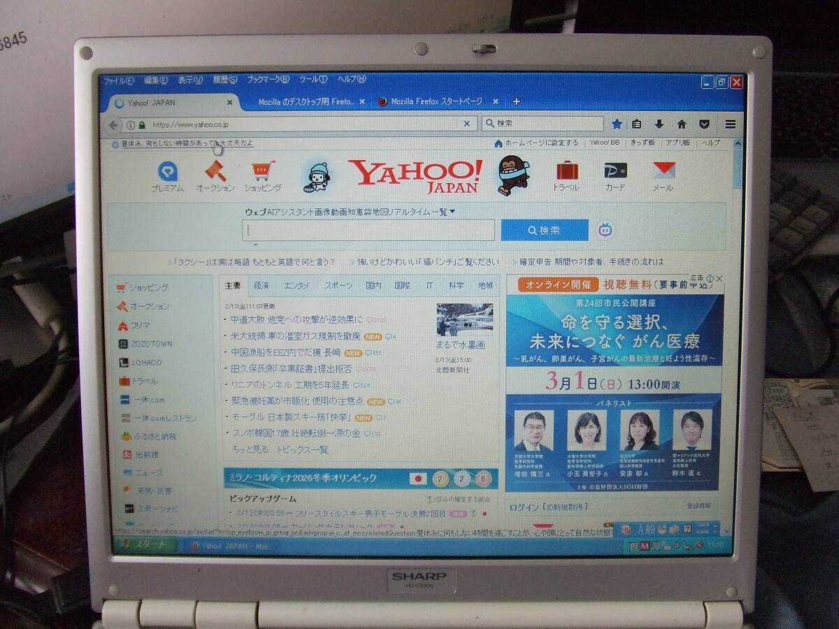Open 出前館 in the left sidebar
The height and width of the screenshot is (629, 839).
(141, 454)
